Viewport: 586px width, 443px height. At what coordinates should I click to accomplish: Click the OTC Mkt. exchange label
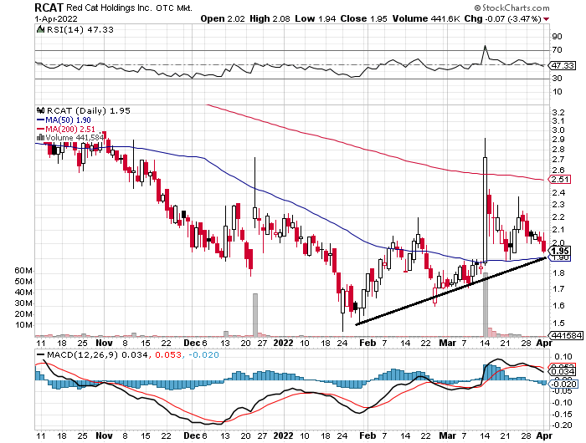coord(174,8)
